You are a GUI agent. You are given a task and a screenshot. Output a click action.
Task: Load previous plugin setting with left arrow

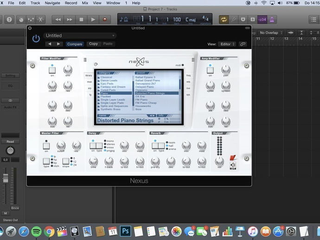click(x=49, y=44)
